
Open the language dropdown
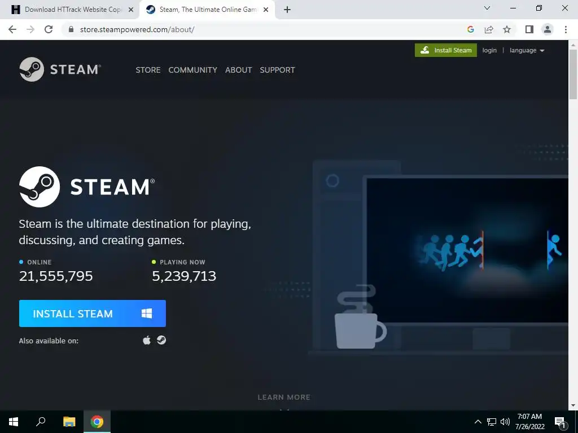[527, 50]
